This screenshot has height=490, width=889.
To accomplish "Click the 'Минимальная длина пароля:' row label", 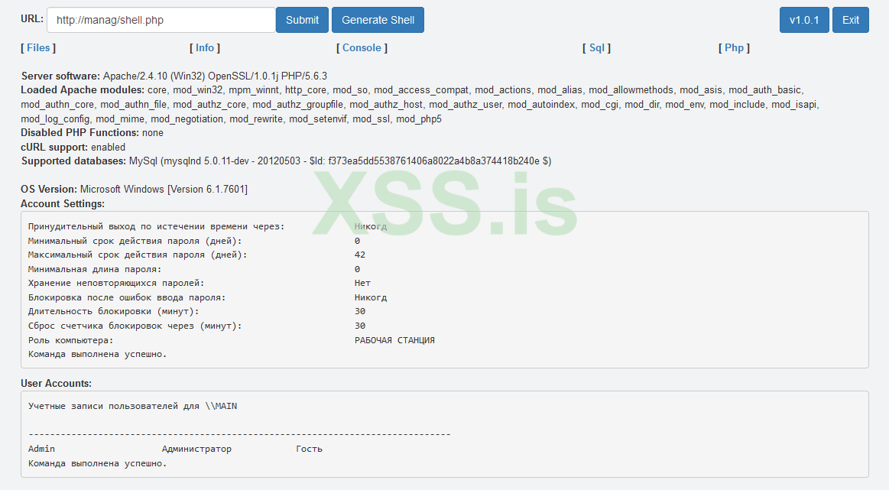I will point(95,269).
